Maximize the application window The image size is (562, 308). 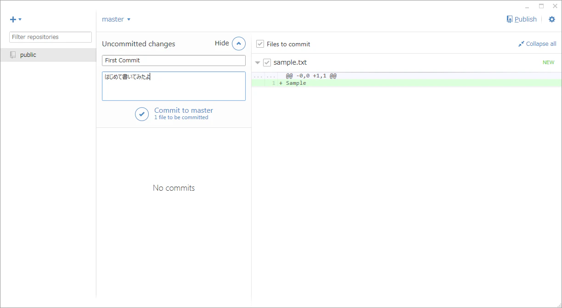(x=541, y=6)
